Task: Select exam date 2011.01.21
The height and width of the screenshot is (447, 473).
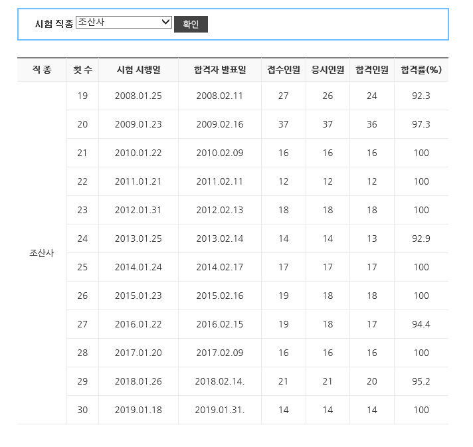Action: [138, 181]
